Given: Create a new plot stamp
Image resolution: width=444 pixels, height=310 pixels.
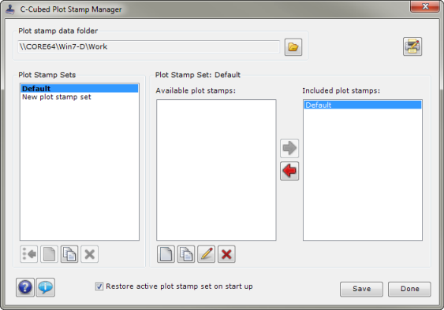Looking at the screenshot, I should [x=166, y=254].
